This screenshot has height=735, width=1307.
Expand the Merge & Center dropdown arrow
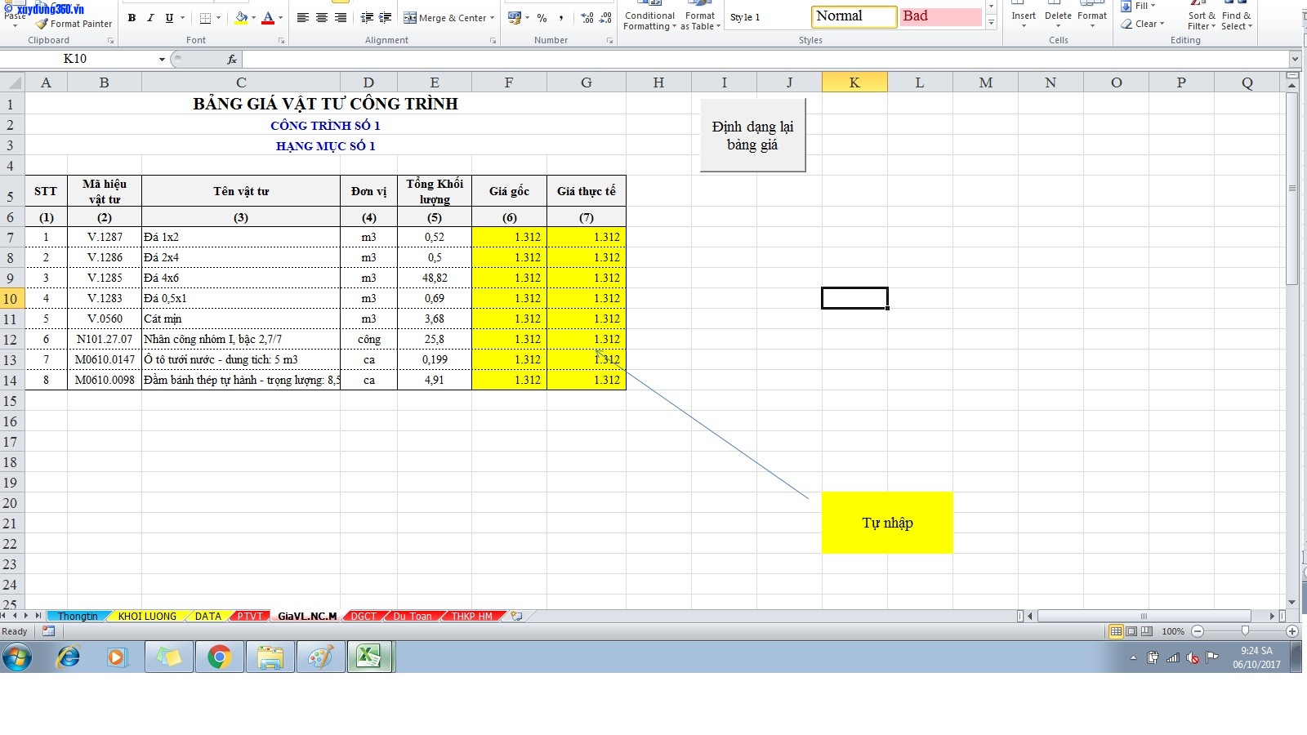coord(492,18)
